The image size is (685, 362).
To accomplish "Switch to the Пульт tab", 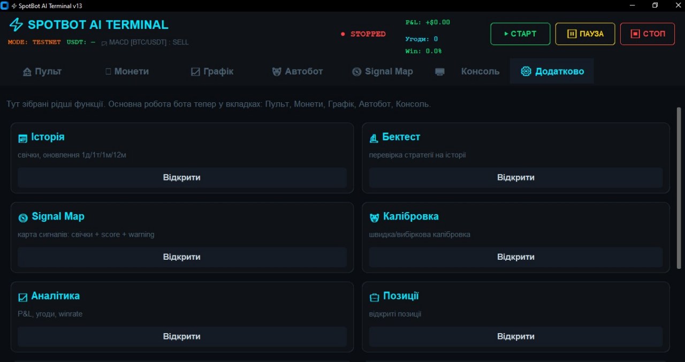I will click(x=42, y=71).
